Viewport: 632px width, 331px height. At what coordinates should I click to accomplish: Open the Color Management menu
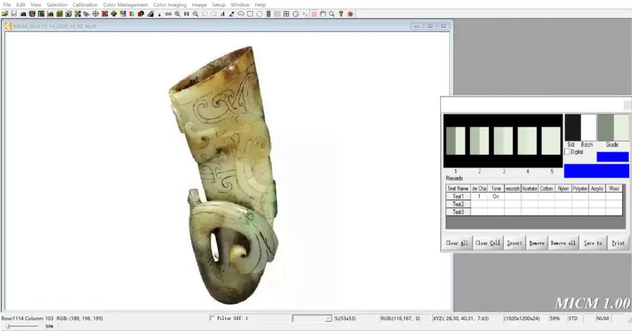point(125,5)
